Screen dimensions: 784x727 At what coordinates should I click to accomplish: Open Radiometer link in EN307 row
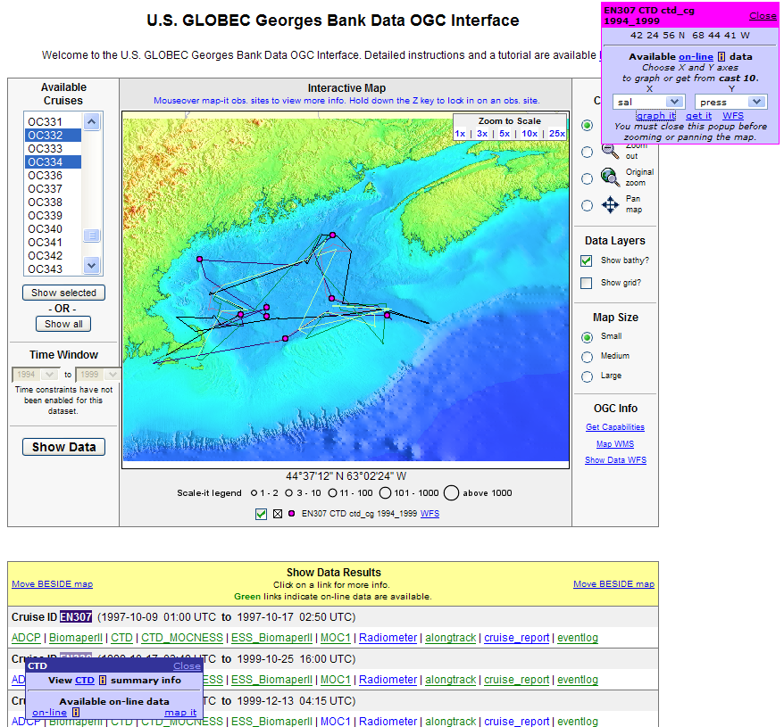point(388,638)
